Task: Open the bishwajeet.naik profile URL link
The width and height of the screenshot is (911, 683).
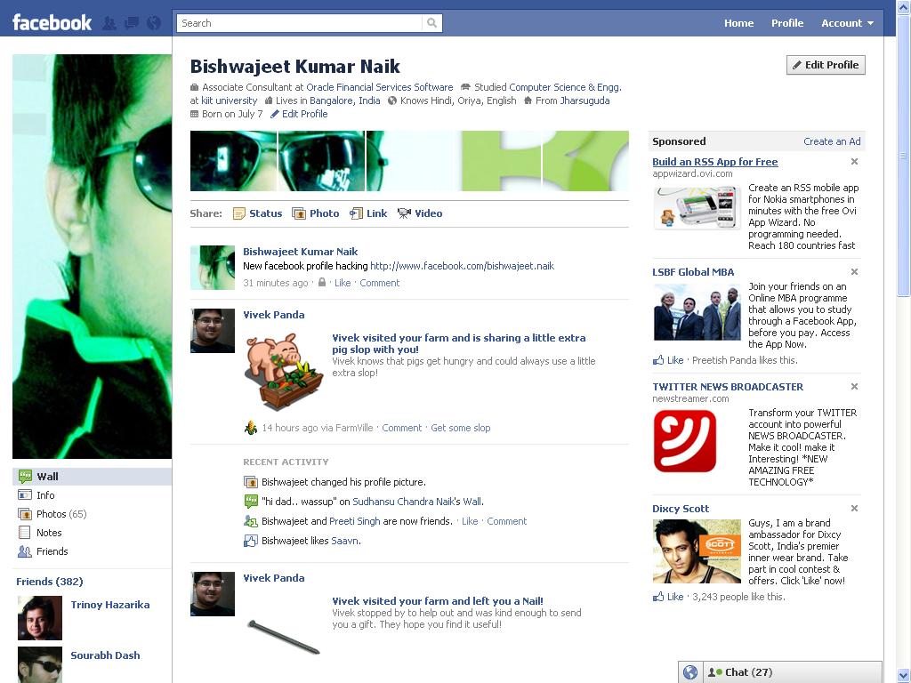Action: [462, 266]
